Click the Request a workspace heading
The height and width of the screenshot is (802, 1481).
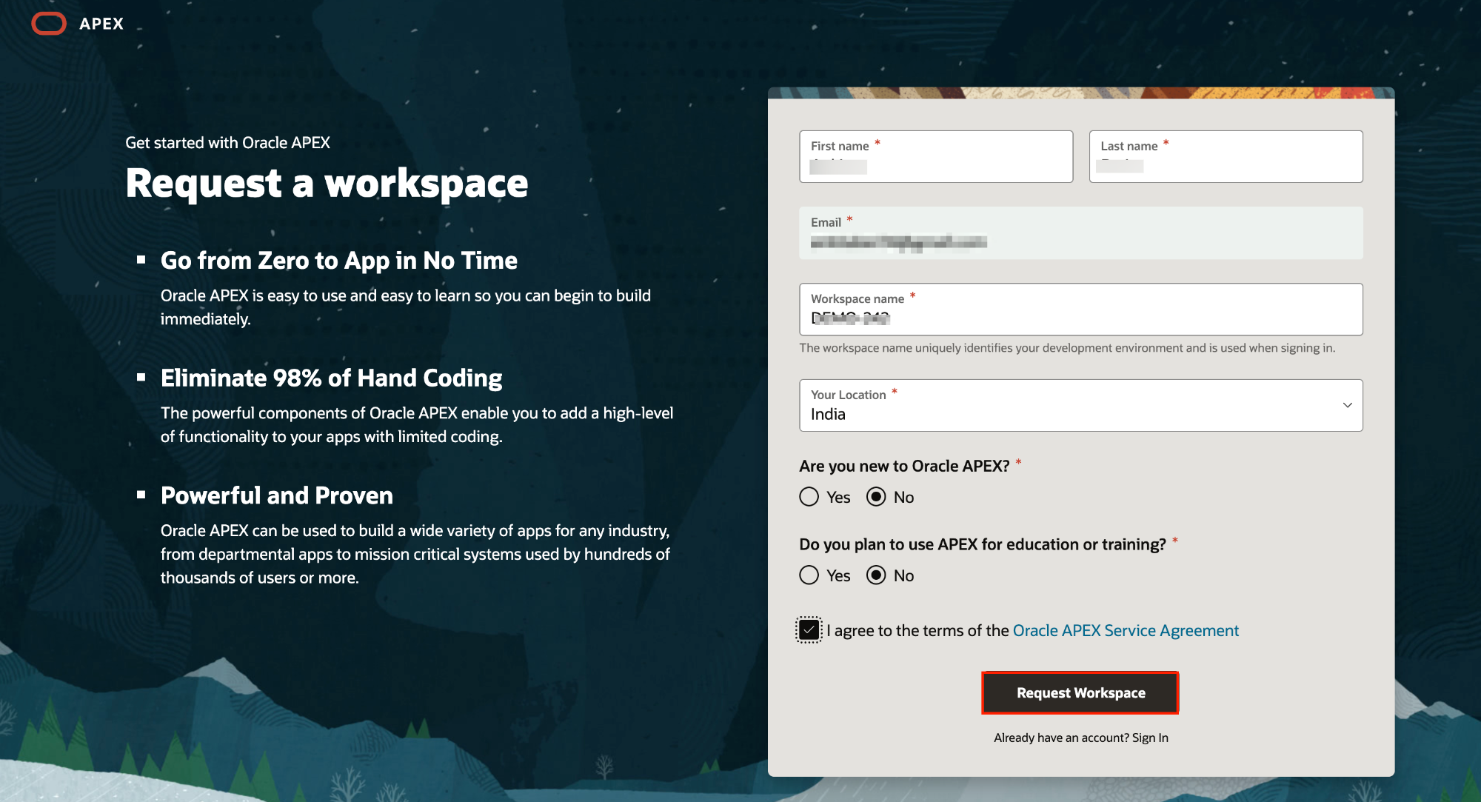click(x=327, y=183)
